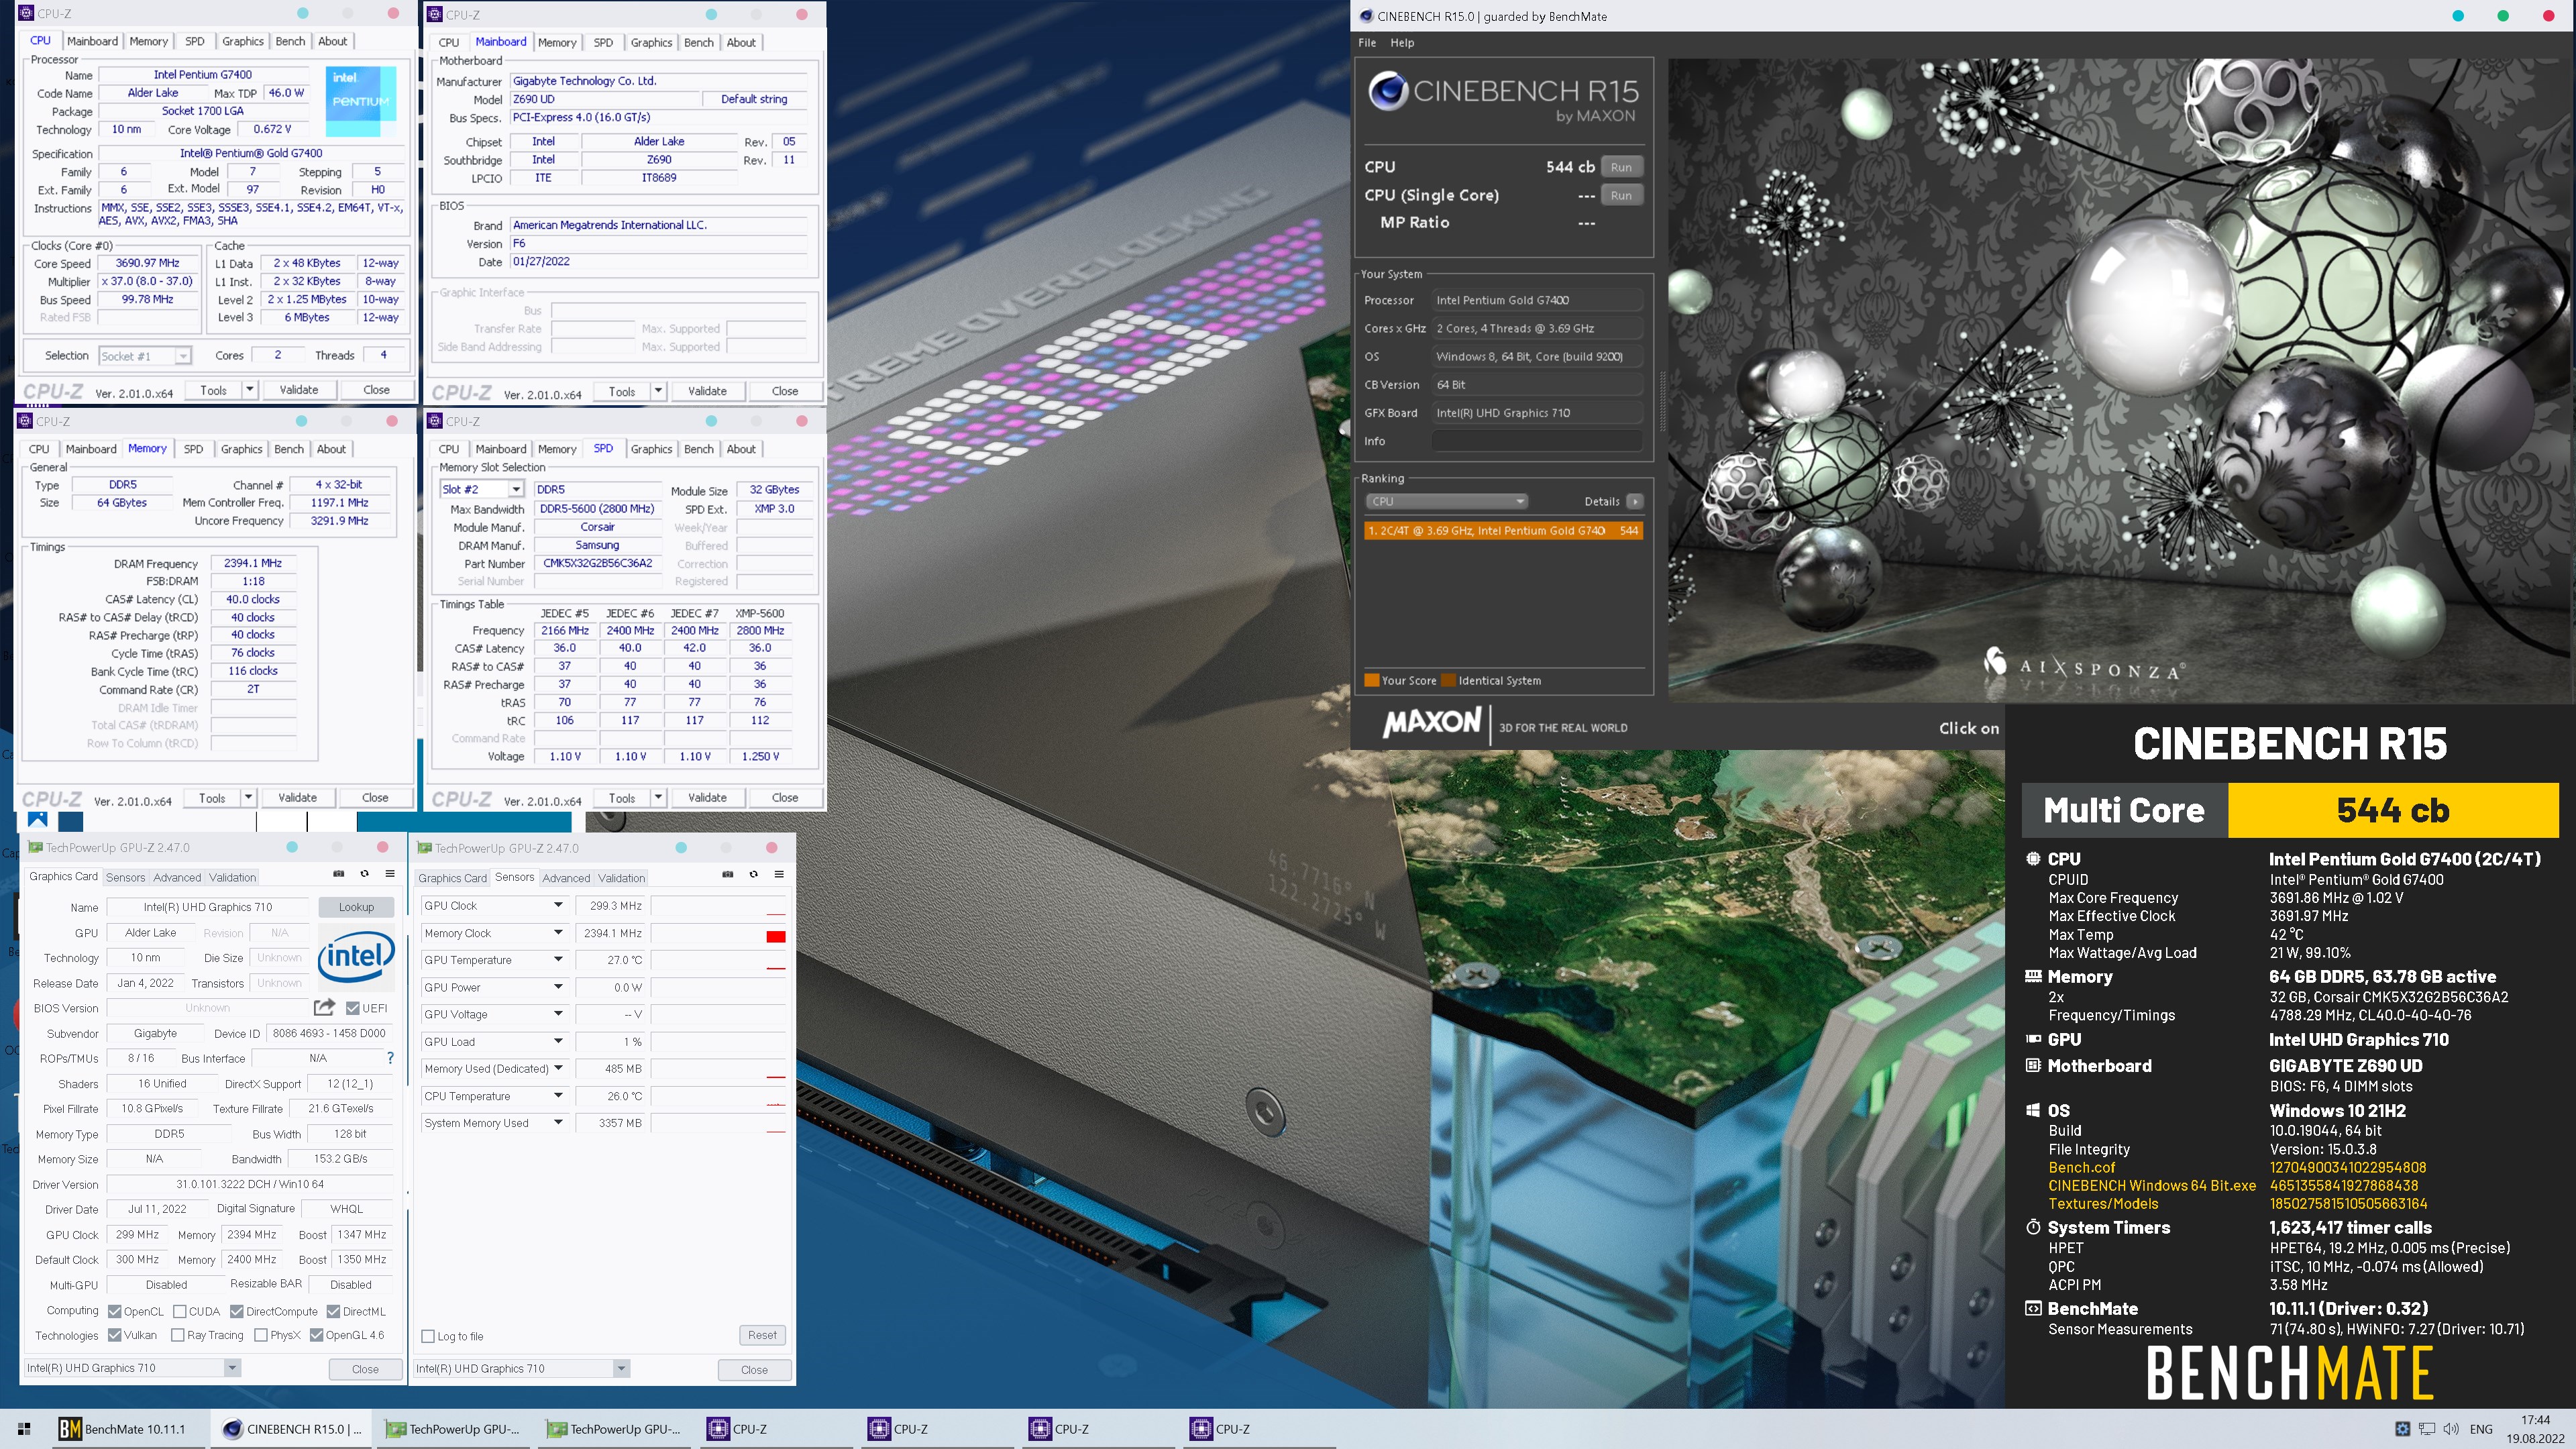Click Cinebench Info input field
The width and height of the screenshot is (2576, 1449).
[x=1537, y=441]
